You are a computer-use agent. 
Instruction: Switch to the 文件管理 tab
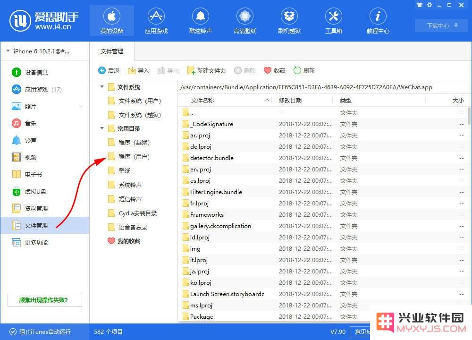pyautogui.click(x=112, y=51)
